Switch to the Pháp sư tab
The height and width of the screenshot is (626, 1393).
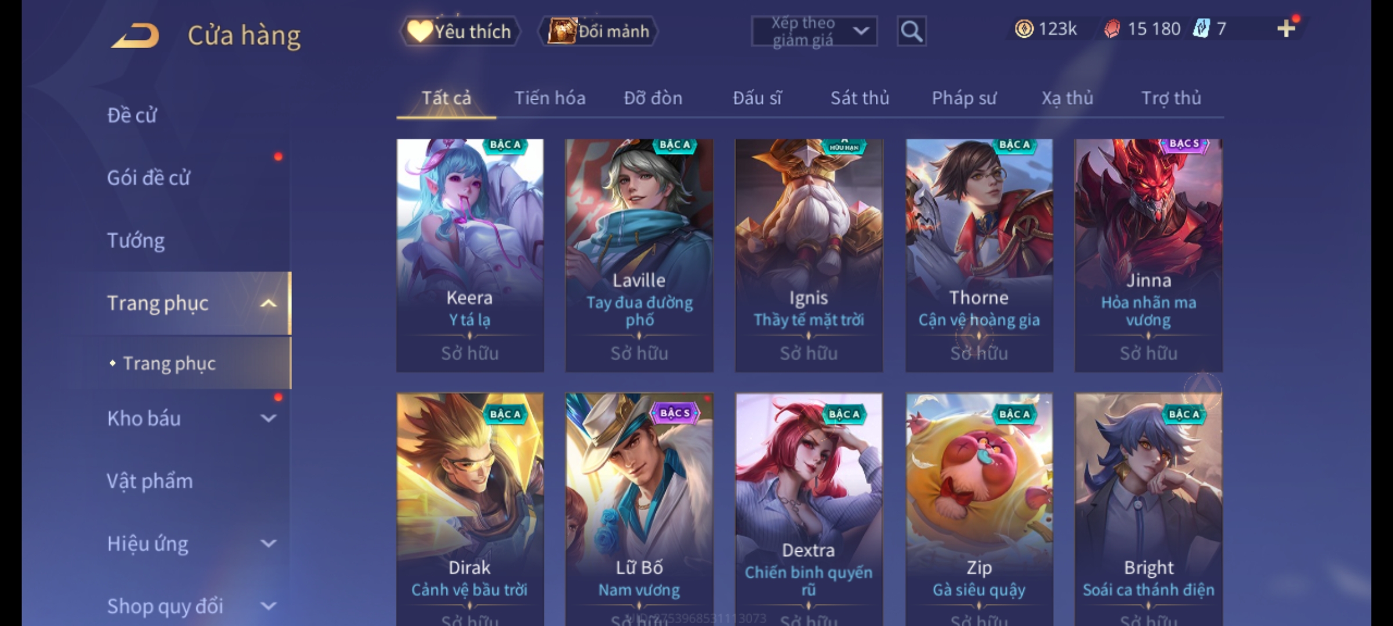tap(963, 98)
